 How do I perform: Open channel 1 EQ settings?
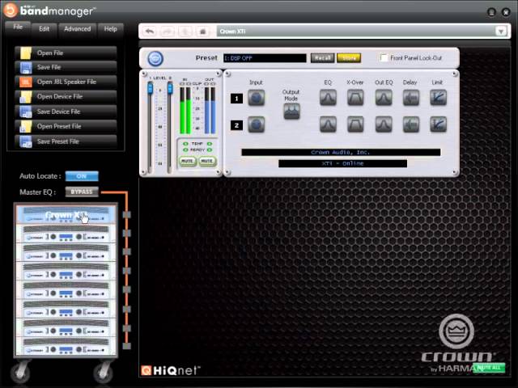click(x=328, y=98)
